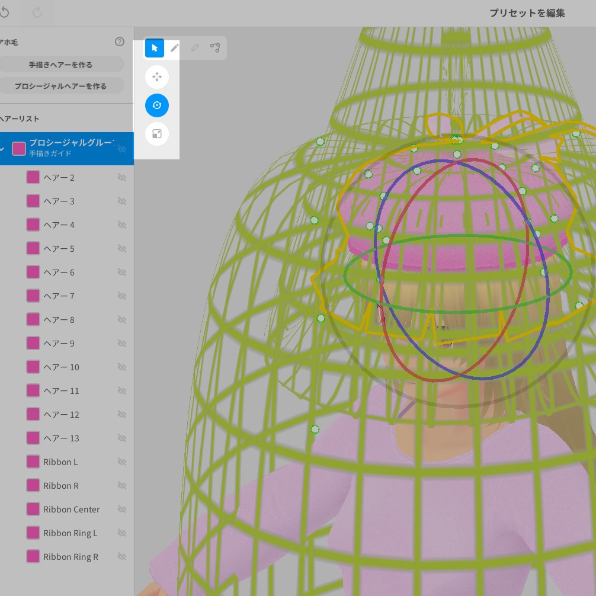
Task: Select the ヘアー 7 list label
Action: [x=59, y=296]
